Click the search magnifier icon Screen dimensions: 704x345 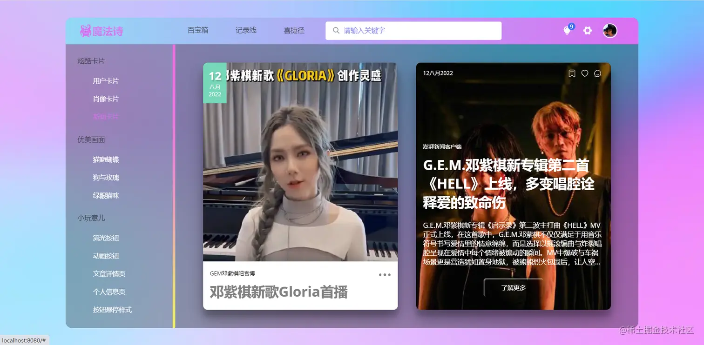pyautogui.click(x=336, y=31)
